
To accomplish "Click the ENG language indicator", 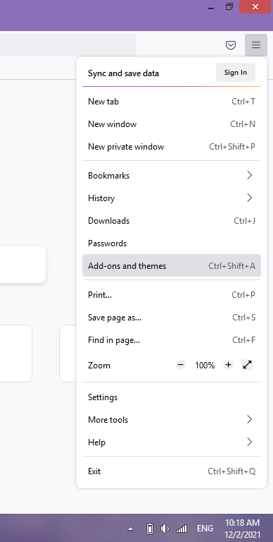I will [x=205, y=529].
